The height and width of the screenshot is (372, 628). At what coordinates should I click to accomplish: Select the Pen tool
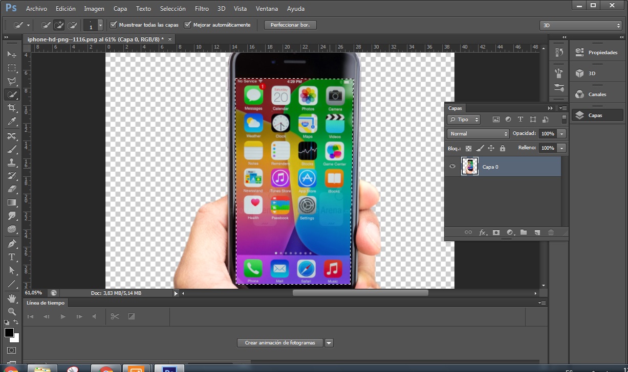tap(12, 244)
